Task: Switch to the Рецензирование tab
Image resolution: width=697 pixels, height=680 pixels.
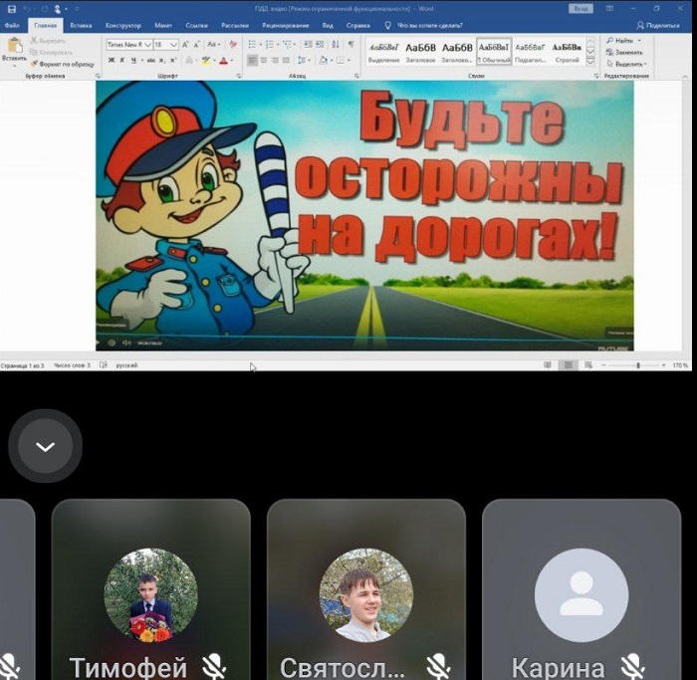Action: 286,25
